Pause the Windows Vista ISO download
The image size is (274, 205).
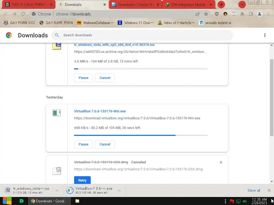coord(83,78)
